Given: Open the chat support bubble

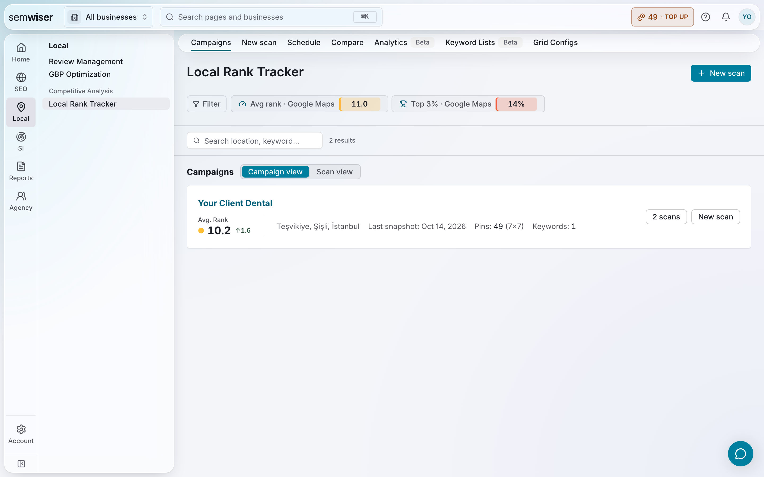Looking at the screenshot, I should pyautogui.click(x=740, y=454).
